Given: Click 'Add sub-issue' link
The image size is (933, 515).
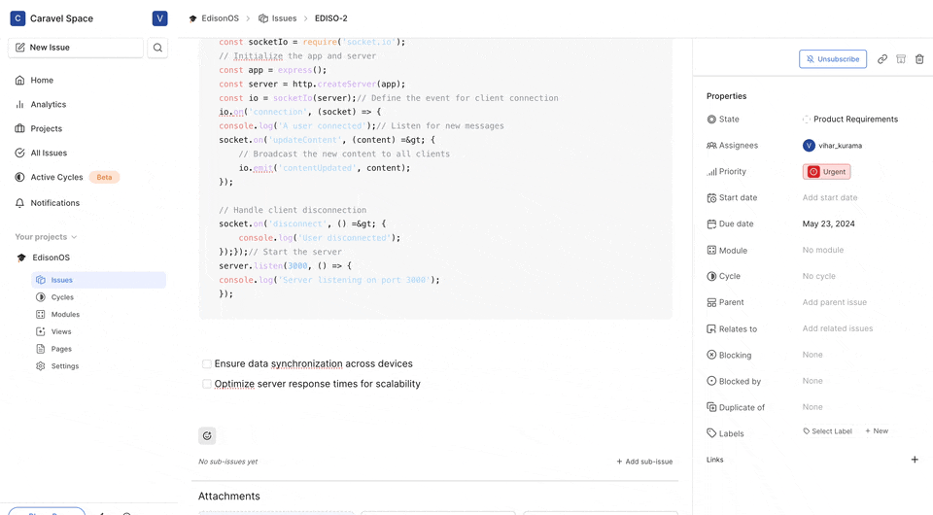Looking at the screenshot, I should click(644, 462).
